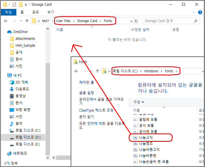Click the help question mark icon

click(x=200, y=12)
